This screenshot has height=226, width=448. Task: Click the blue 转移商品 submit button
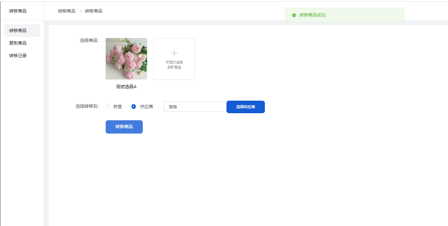tap(124, 127)
